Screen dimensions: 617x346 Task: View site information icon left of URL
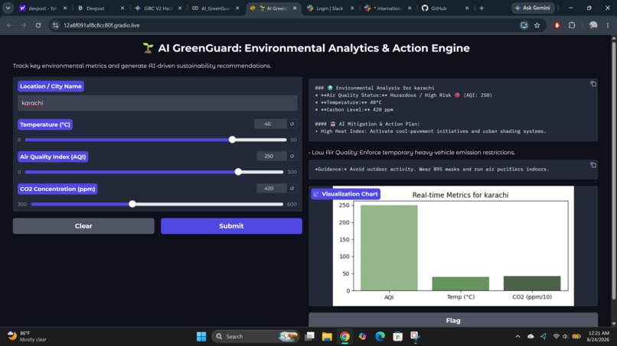[x=55, y=25]
